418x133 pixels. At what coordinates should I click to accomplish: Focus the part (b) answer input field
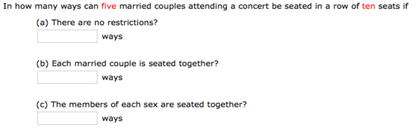click(x=67, y=77)
